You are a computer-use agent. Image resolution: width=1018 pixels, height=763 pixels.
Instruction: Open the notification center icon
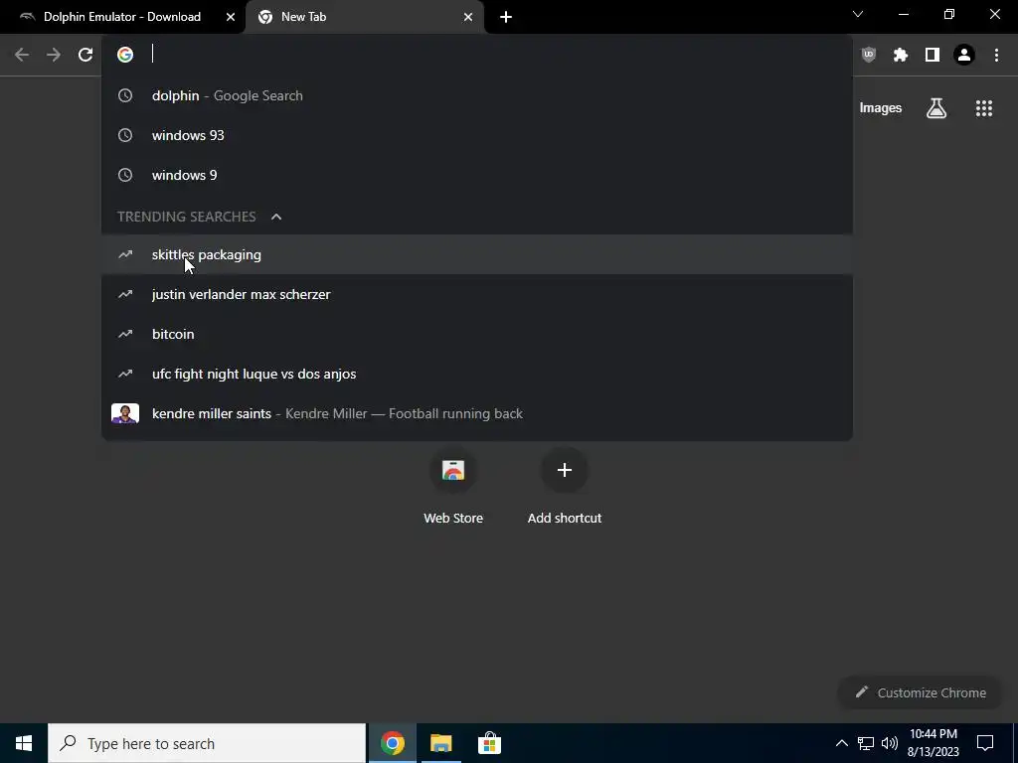coord(985,743)
